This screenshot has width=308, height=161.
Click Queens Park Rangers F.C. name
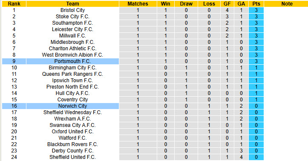[x=72, y=74]
